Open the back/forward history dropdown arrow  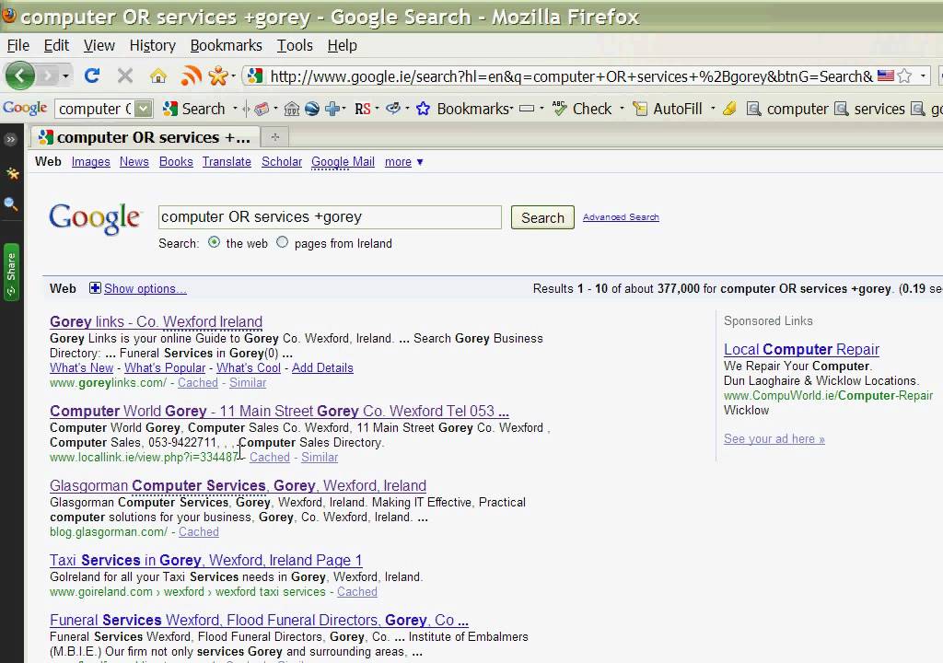click(65, 76)
